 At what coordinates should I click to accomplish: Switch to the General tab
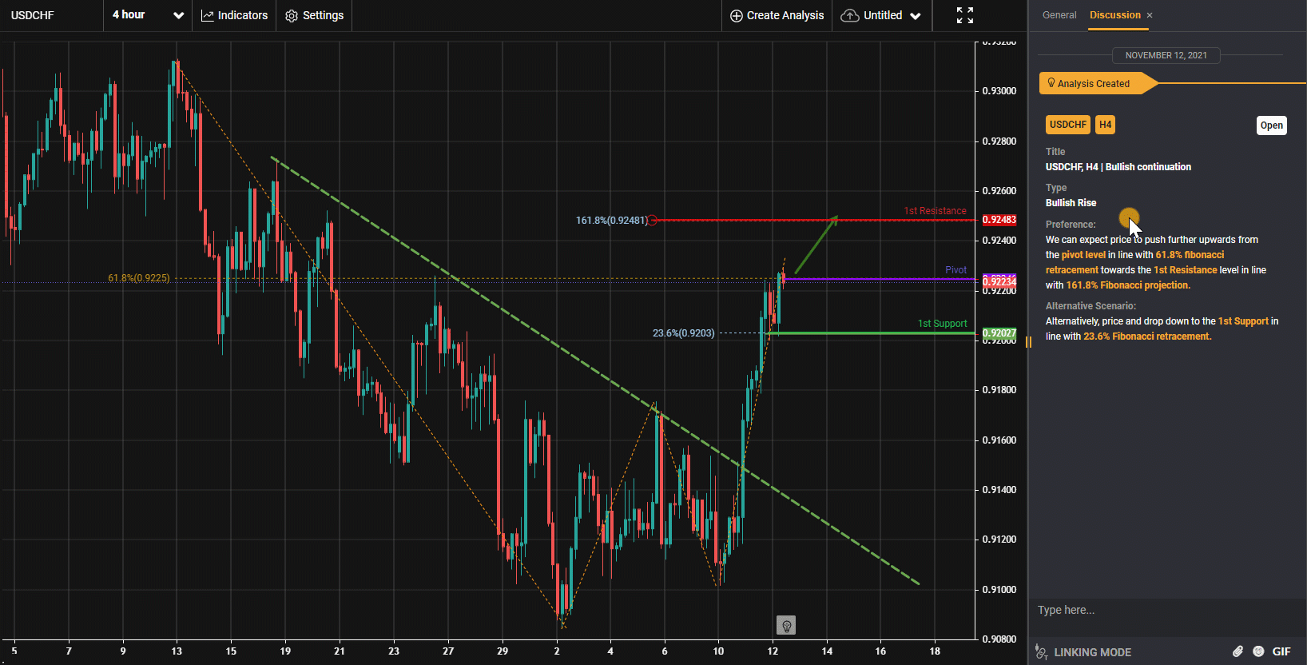(1059, 15)
